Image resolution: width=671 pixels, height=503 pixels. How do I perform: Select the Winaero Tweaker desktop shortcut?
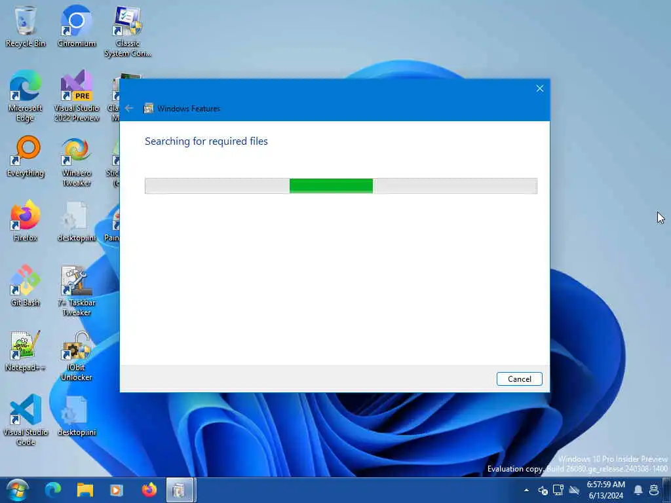[77, 162]
